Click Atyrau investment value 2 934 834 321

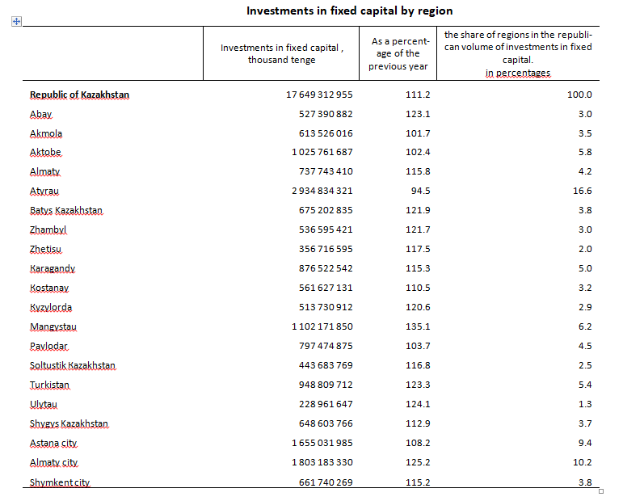[322, 191]
